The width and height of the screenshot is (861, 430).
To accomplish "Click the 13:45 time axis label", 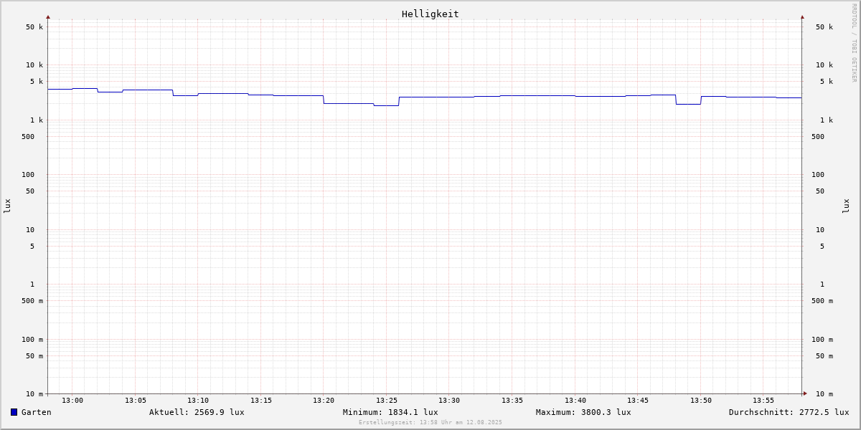I will click(x=638, y=401).
